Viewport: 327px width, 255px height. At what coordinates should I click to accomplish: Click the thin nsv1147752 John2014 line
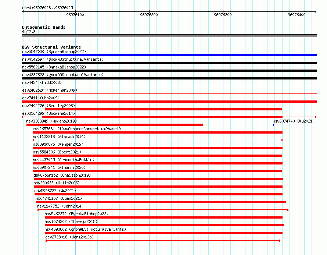point(163,210)
